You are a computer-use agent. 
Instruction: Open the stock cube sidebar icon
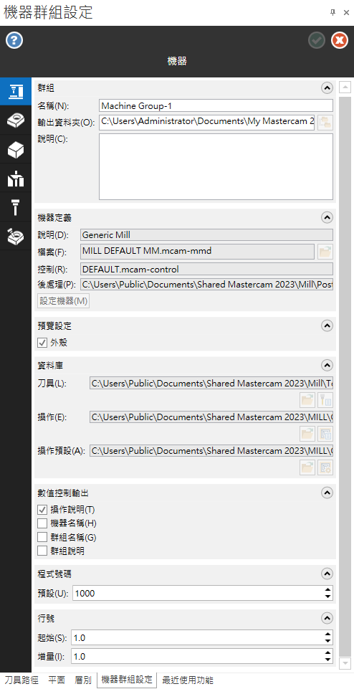(x=16, y=149)
